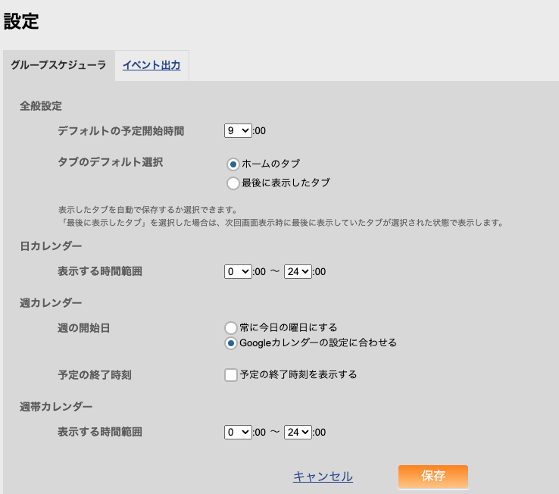
Task: Choose Googleカレンダーの設定に合わせる radio option
Action: pyautogui.click(x=231, y=343)
